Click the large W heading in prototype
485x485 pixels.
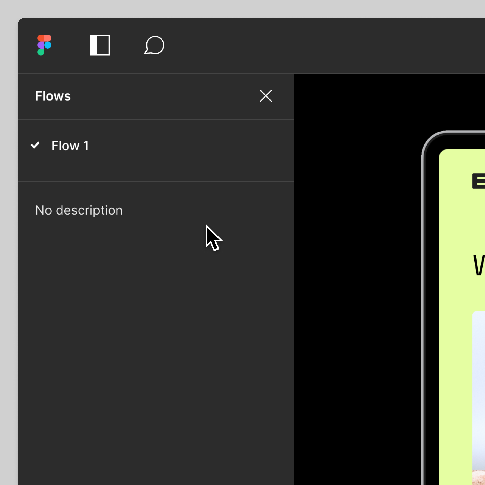[x=479, y=265]
